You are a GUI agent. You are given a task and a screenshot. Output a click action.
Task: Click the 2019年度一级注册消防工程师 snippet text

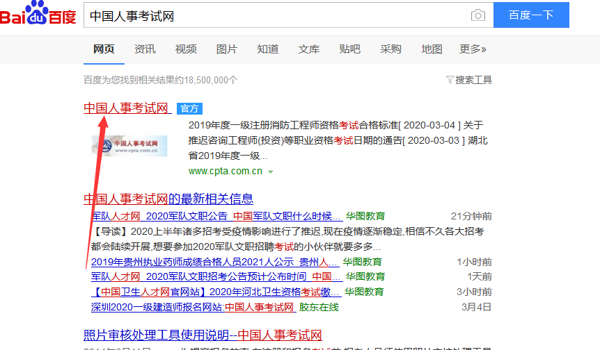point(338,140)
